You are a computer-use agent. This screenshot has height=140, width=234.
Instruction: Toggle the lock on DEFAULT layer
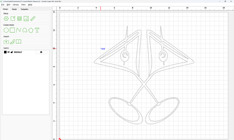[x=12, y=52]
